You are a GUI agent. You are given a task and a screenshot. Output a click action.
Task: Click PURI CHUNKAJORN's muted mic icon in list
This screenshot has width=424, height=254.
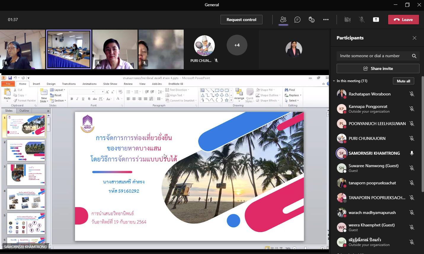[x=412, y=138]
